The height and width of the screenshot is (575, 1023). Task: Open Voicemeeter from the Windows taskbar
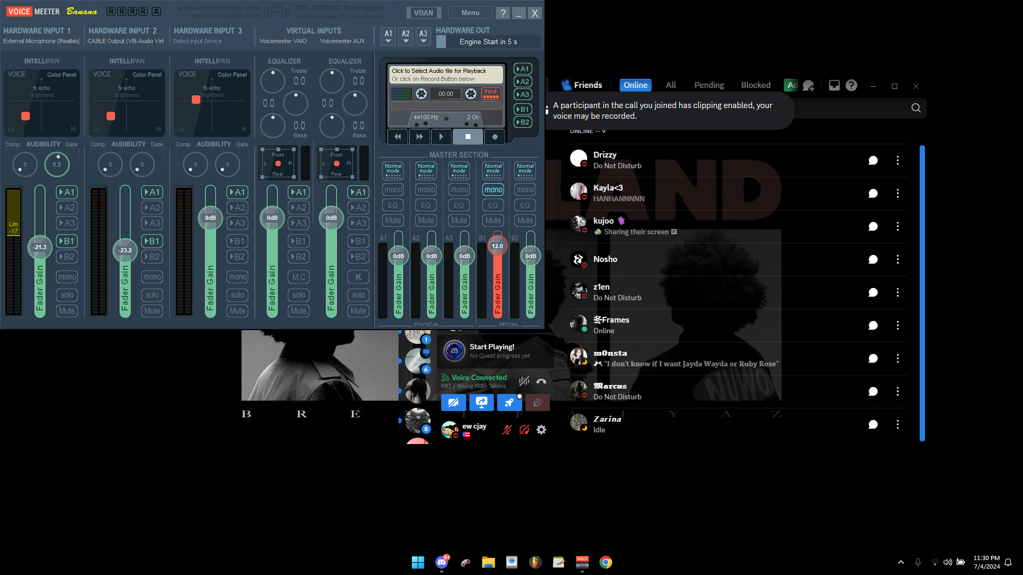[582, 562]
